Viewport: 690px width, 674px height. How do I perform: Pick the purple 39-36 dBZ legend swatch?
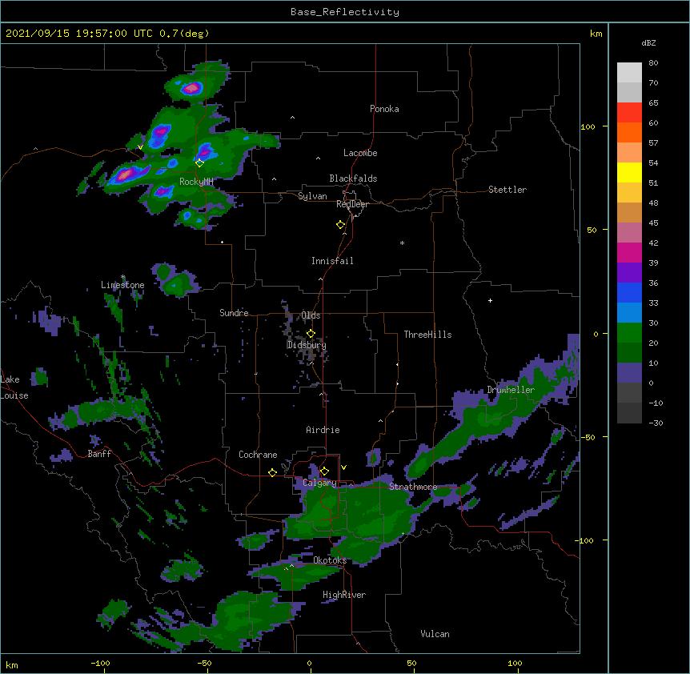tap(629, 273)
